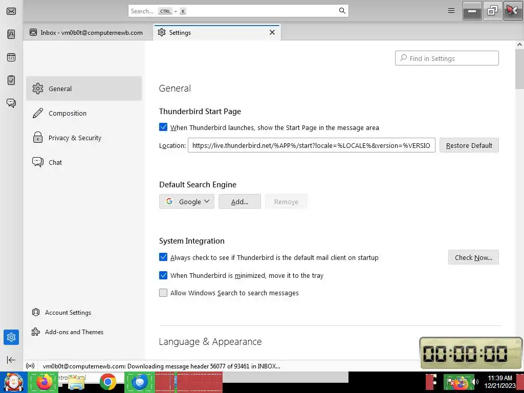This screenshot has height=393, width=524.
Task: Click Add... search engine button
Action: click(x=239, y=202)
